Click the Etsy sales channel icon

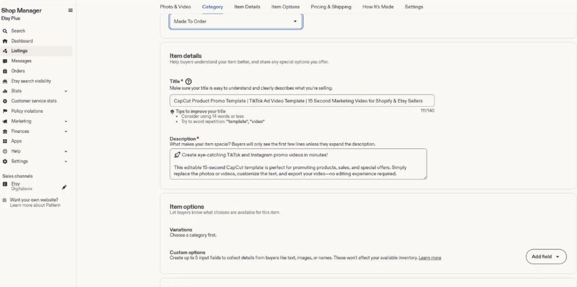5,184
